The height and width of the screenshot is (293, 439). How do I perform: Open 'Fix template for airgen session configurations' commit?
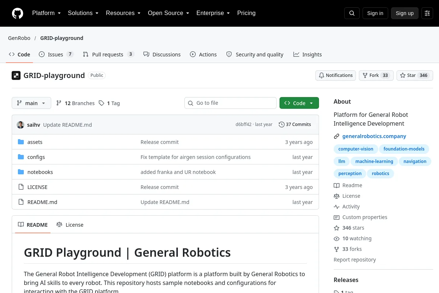point(196,157)
